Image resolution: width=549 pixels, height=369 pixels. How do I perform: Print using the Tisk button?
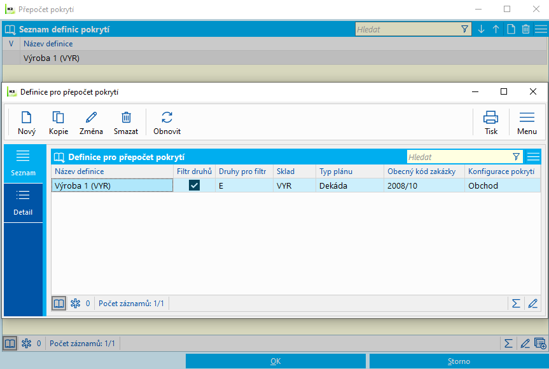(x=491, y=123)
